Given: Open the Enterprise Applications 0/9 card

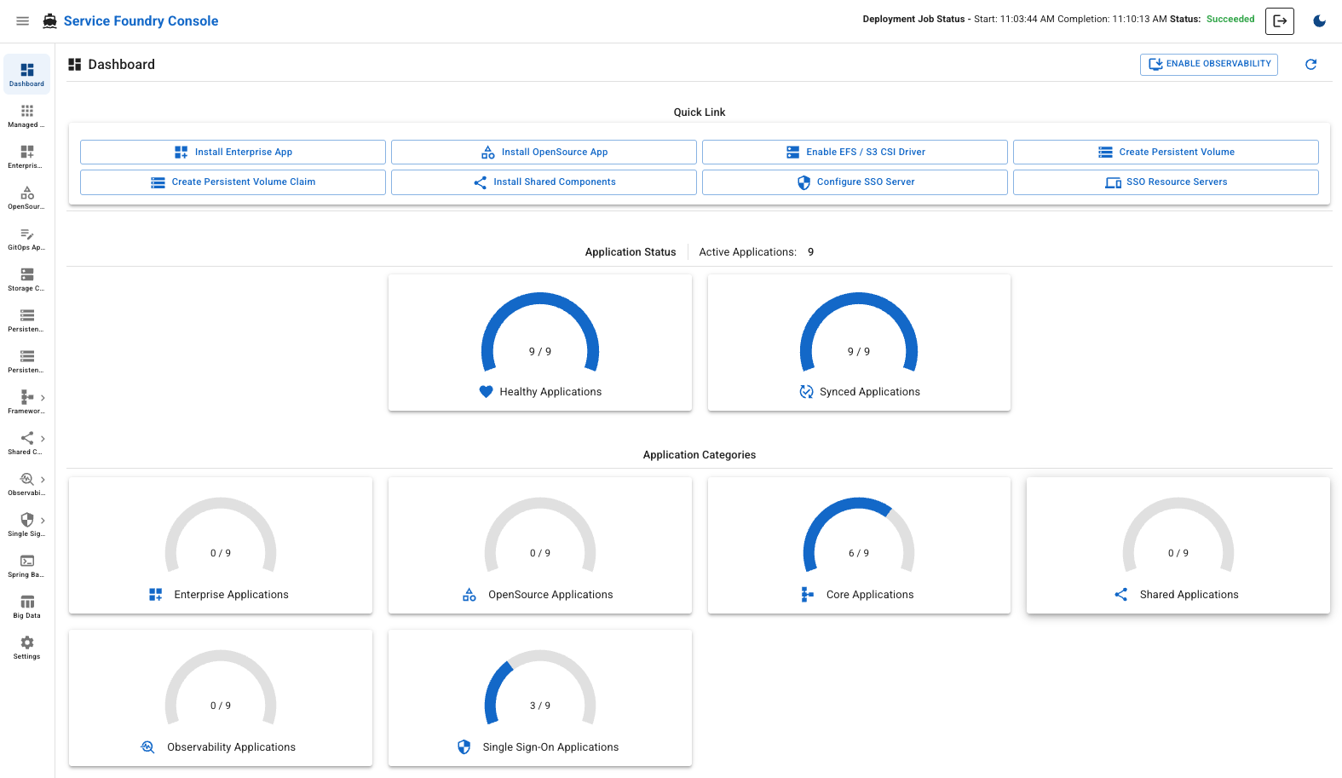Looking at the screenshot, I should (x=221, y=545).
